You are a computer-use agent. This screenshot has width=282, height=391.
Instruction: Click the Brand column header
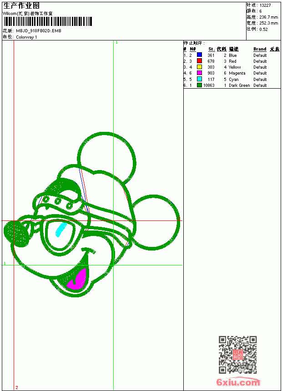(x=260, y=49)
